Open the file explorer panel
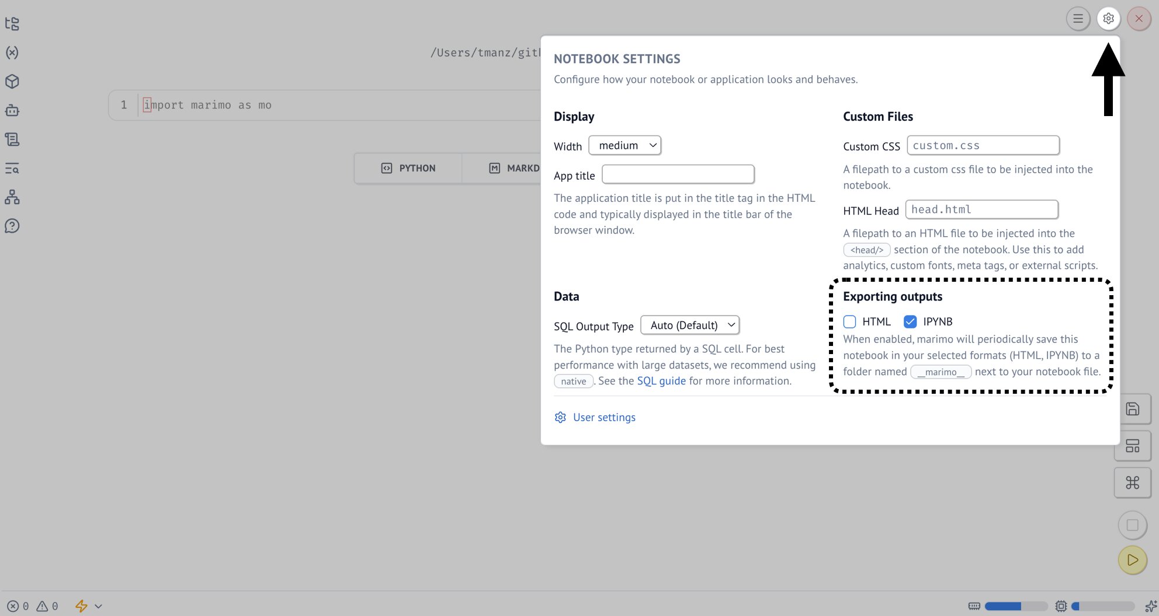 [x=12, y=23]
